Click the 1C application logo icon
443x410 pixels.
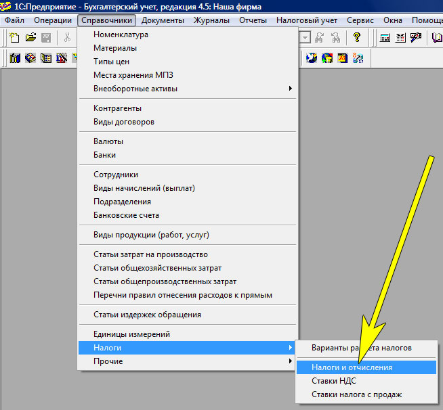(x=5, y=6)
